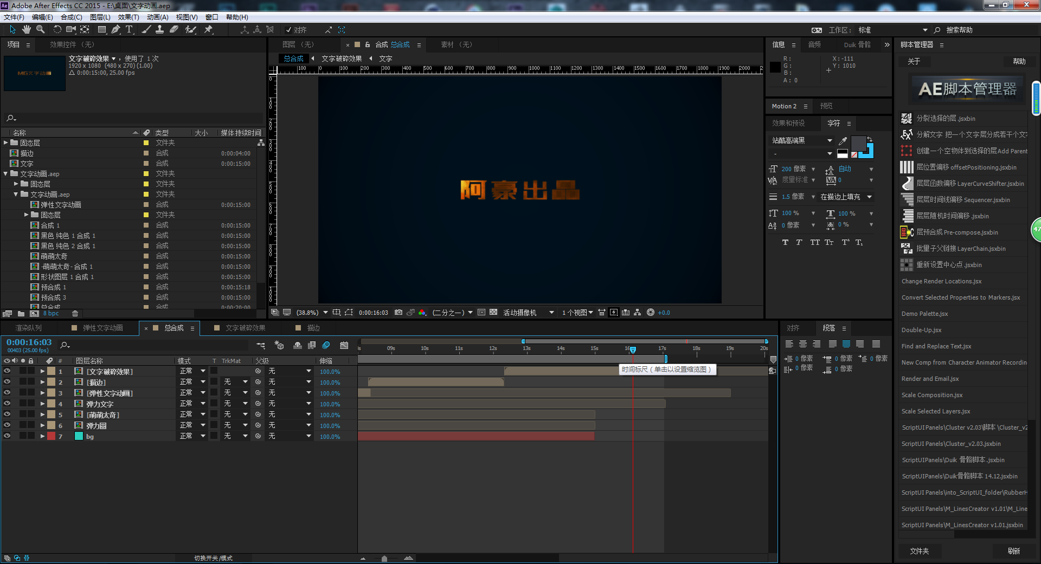Take a snapshot with camera icon
The image size is (1041, 564).
click(x=399, y=313)
